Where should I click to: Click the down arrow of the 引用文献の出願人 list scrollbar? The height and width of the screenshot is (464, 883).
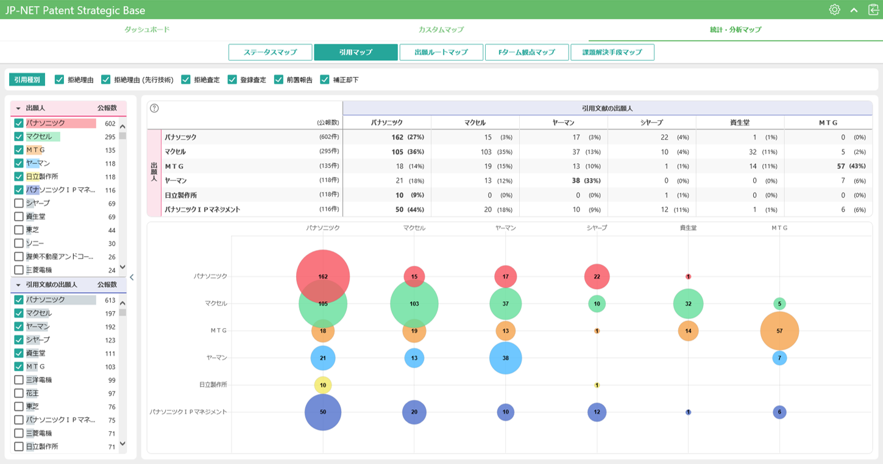point(122,444)
